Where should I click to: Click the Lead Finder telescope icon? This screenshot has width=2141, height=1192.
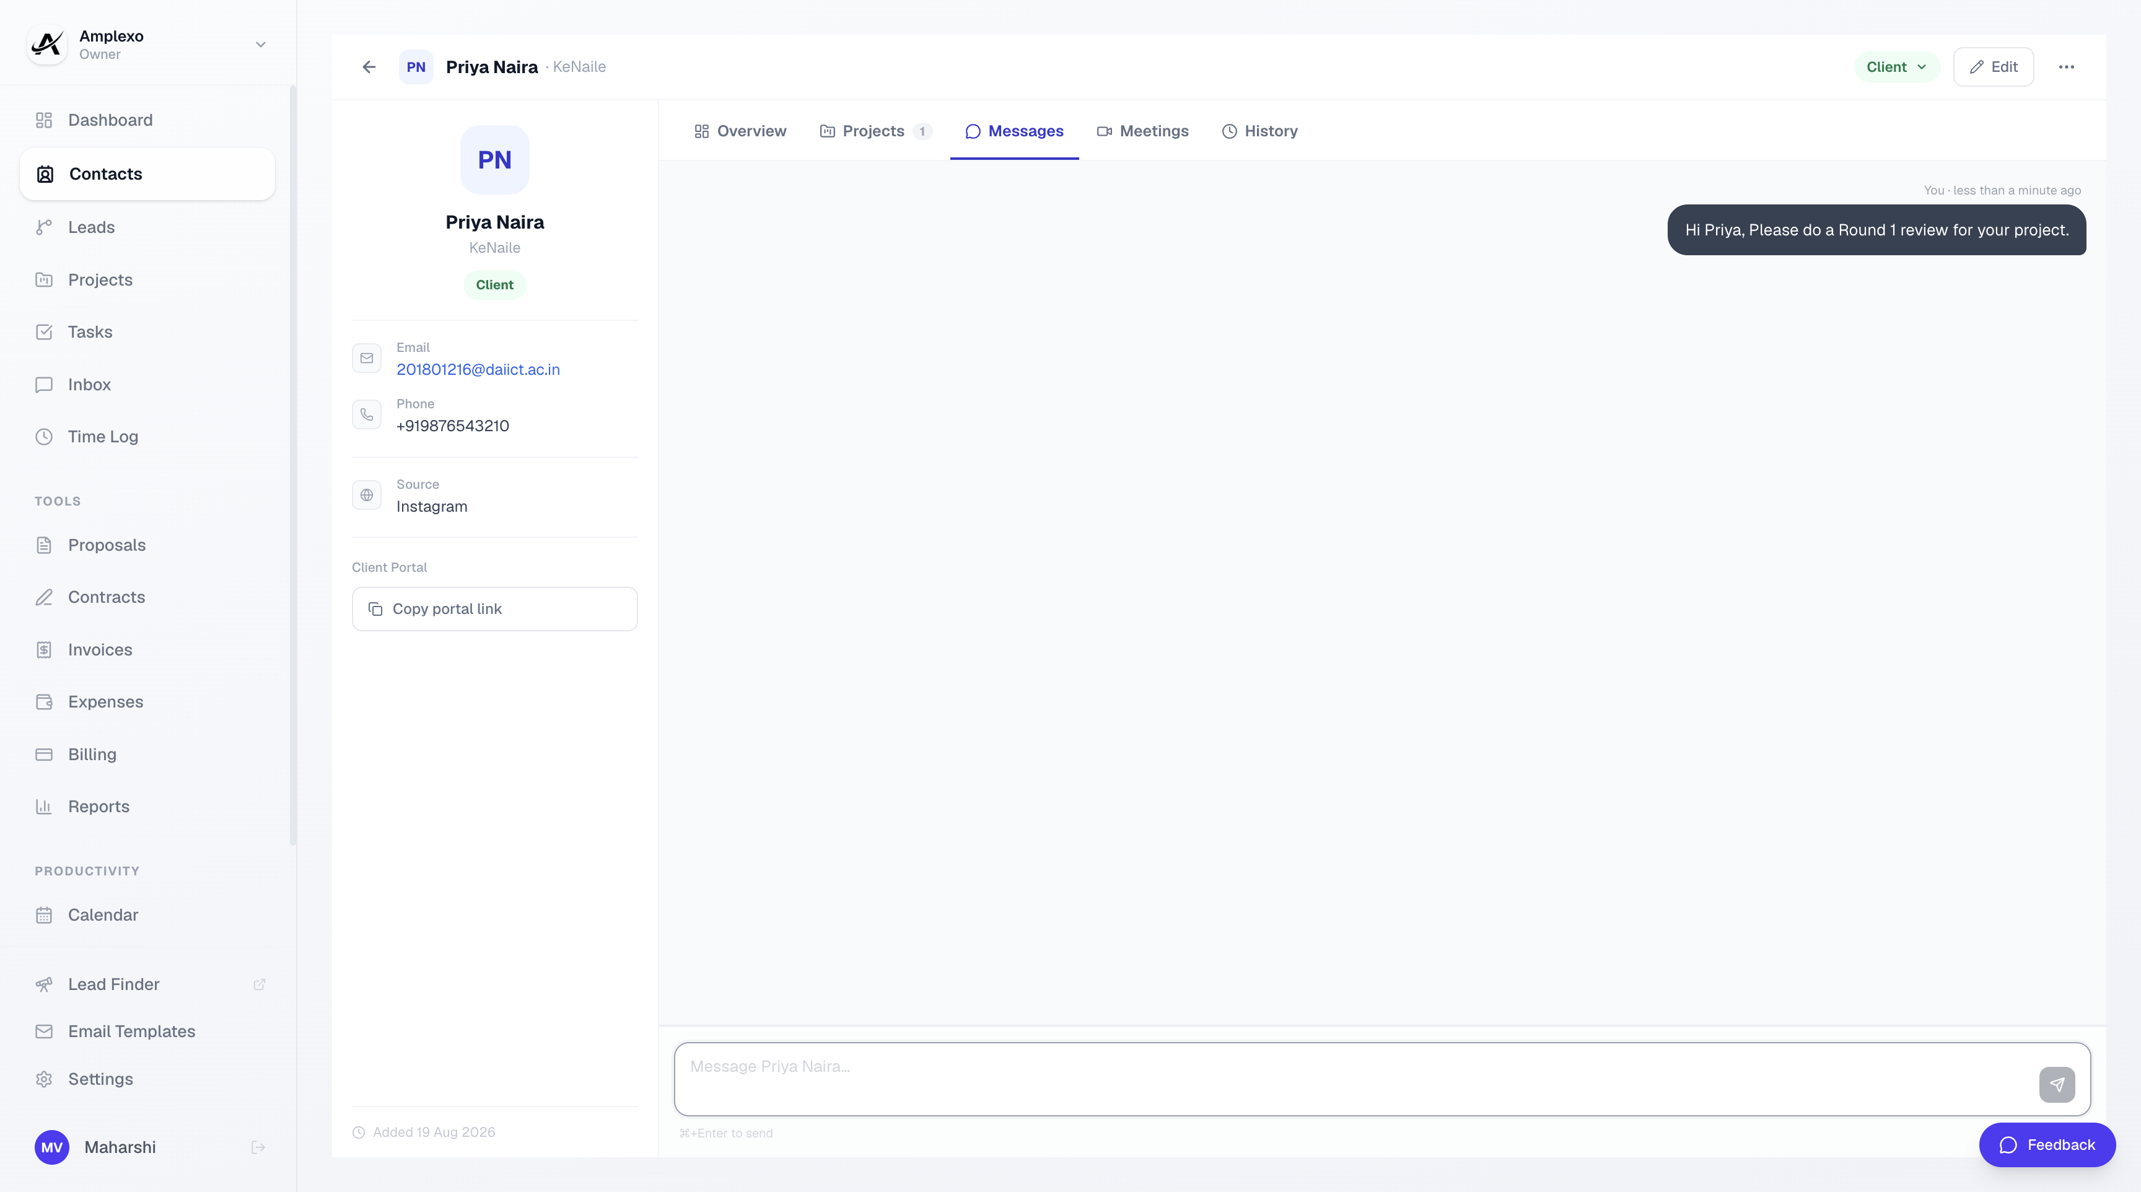44,984
